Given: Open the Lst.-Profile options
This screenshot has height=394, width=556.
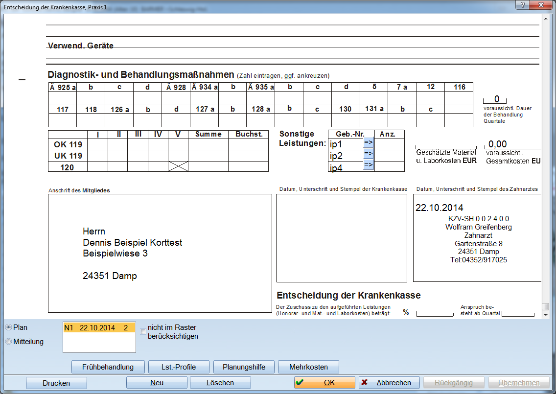Looking at the screenshot, I should coord(175,367).
